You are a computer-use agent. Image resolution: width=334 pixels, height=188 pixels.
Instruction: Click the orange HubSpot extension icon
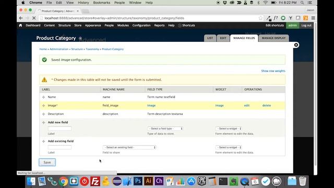coord(305,18)
